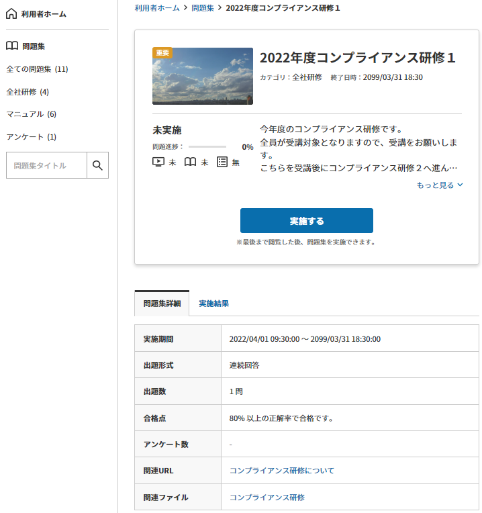Select 全ての問題集 (11) in sidebar

click(x=38, y=69)
